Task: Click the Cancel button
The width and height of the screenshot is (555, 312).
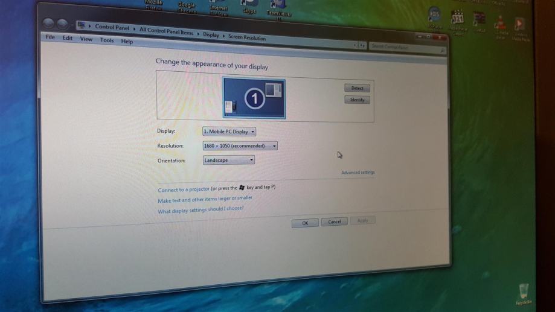Action: pyautogui.click(x=335, y=222)
